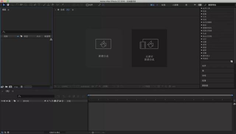
Task: Switch to the 小屏幕 workspace tab
Action: [176, 5]
